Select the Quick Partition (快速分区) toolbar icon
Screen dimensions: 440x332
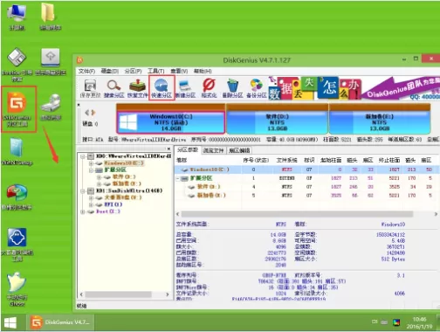pyautogui.click(x=162, y=87)
